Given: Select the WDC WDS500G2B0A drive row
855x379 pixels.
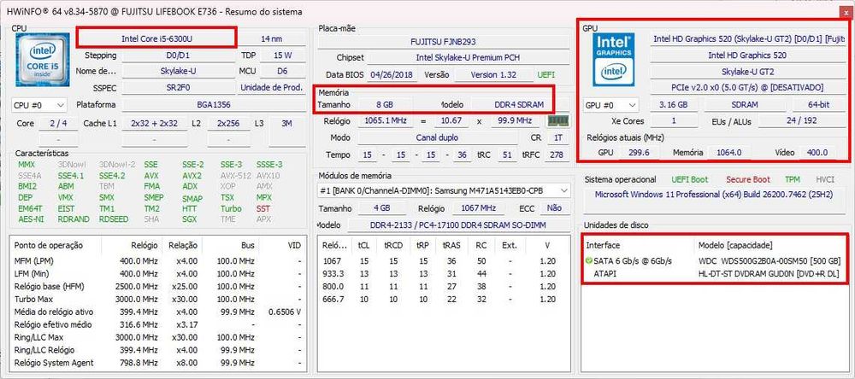Looking at the screenshot, I should pos(713,261).
